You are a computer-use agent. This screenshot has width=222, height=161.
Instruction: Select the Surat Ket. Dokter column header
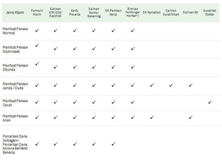[x=210, y=12]
